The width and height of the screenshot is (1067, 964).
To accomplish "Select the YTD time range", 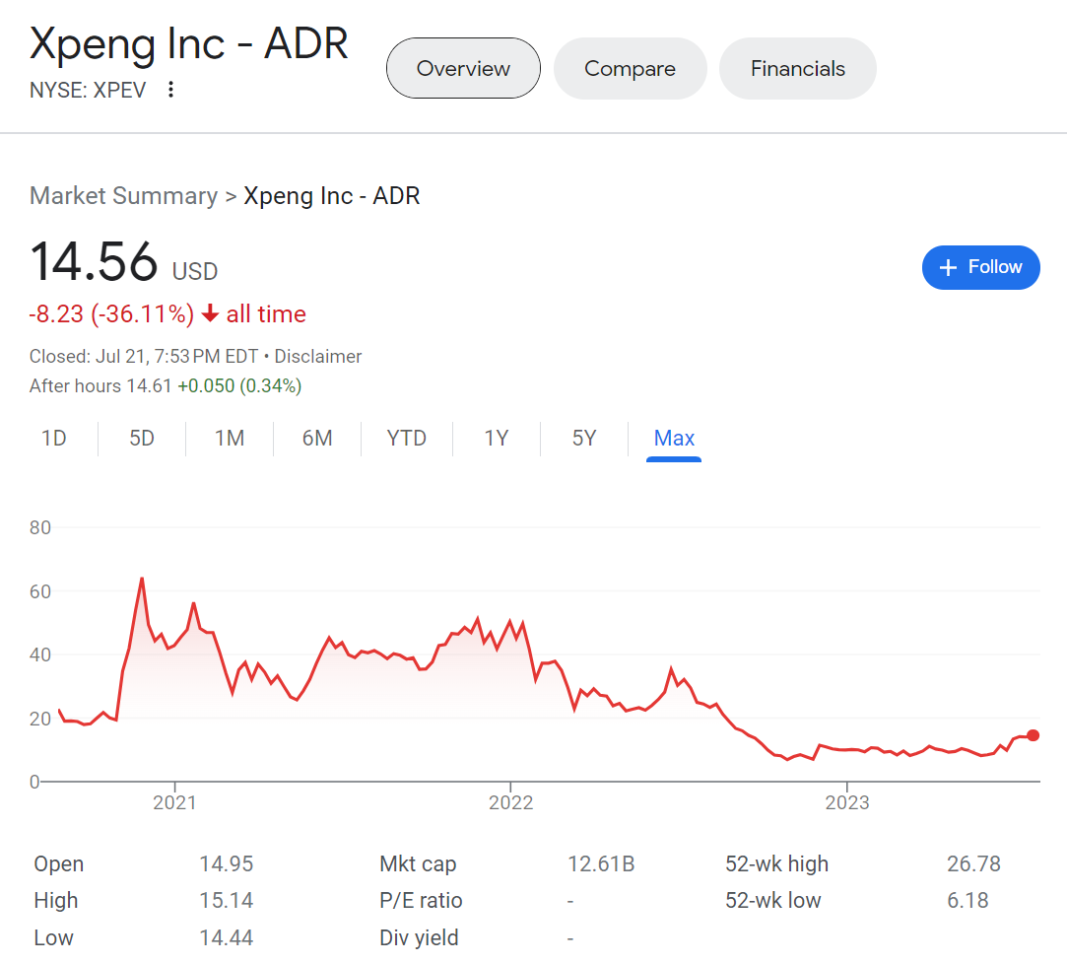I will tap(406, 438).
